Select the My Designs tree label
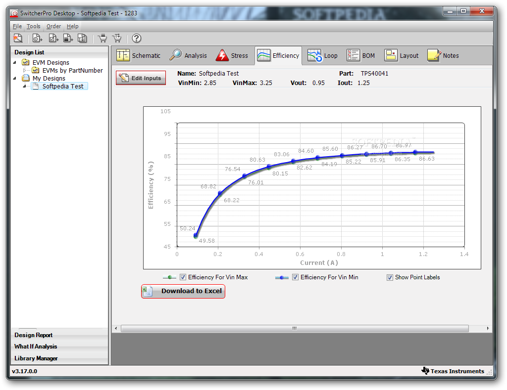Image resolution: width=507 pixels, height=390 pixels. click(x=49, y=78)
